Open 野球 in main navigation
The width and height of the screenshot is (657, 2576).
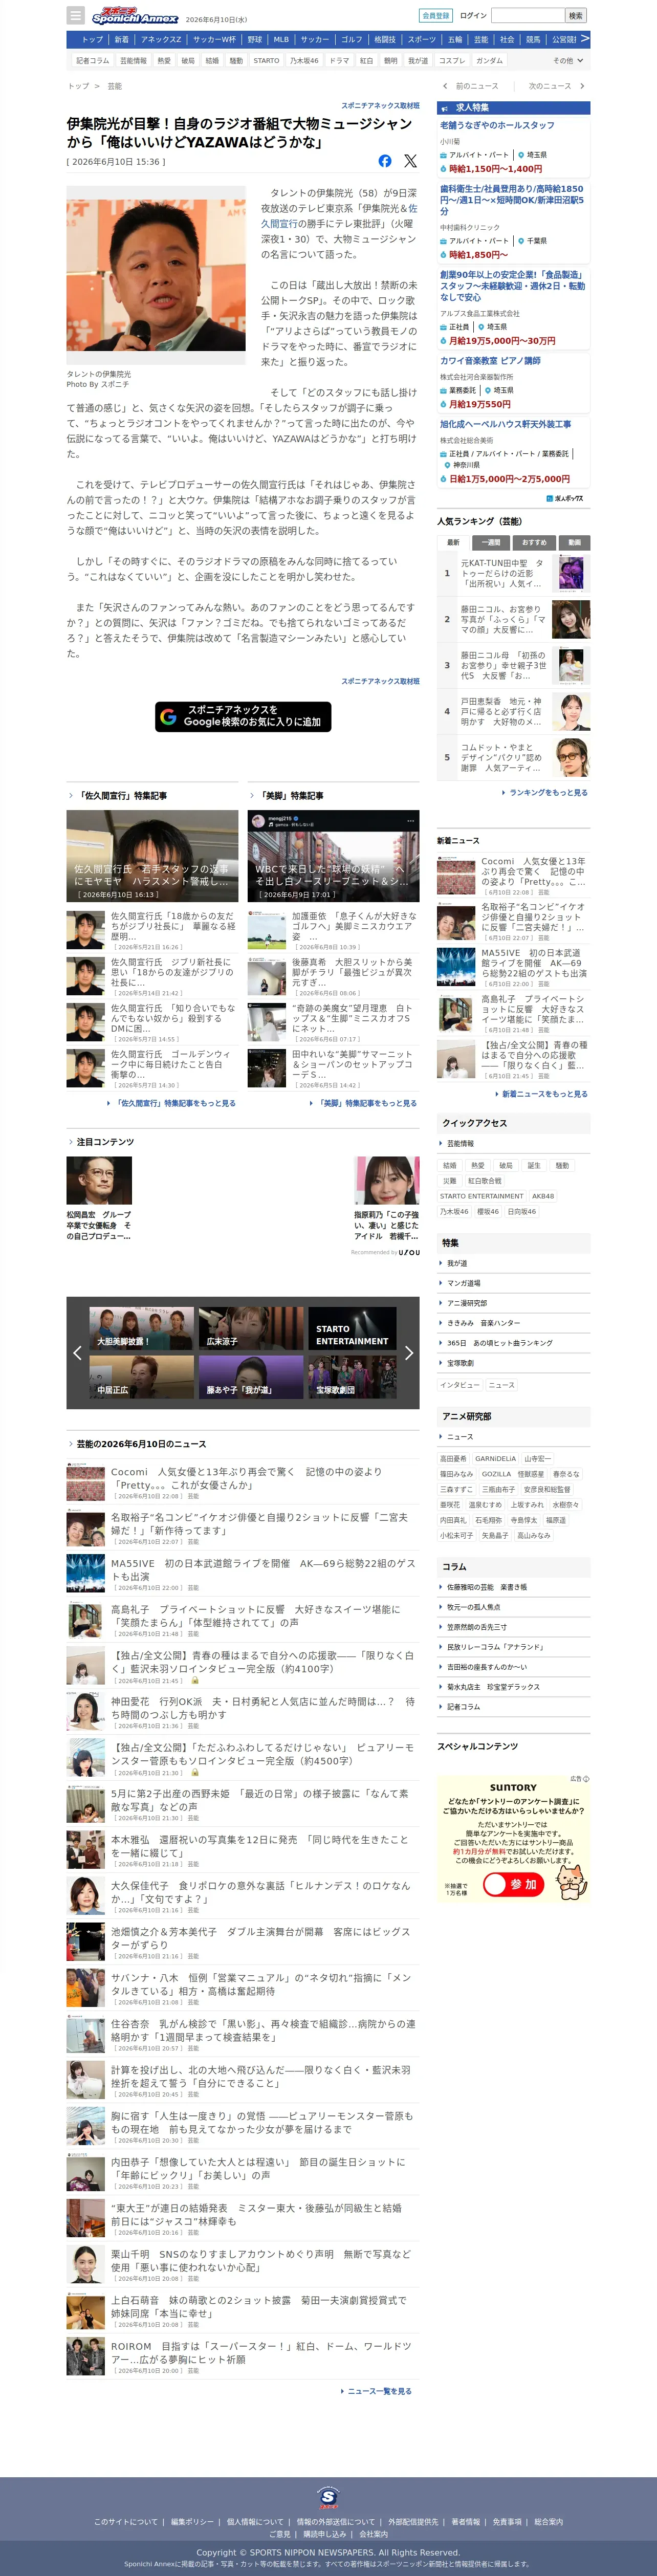coord(255,40)
